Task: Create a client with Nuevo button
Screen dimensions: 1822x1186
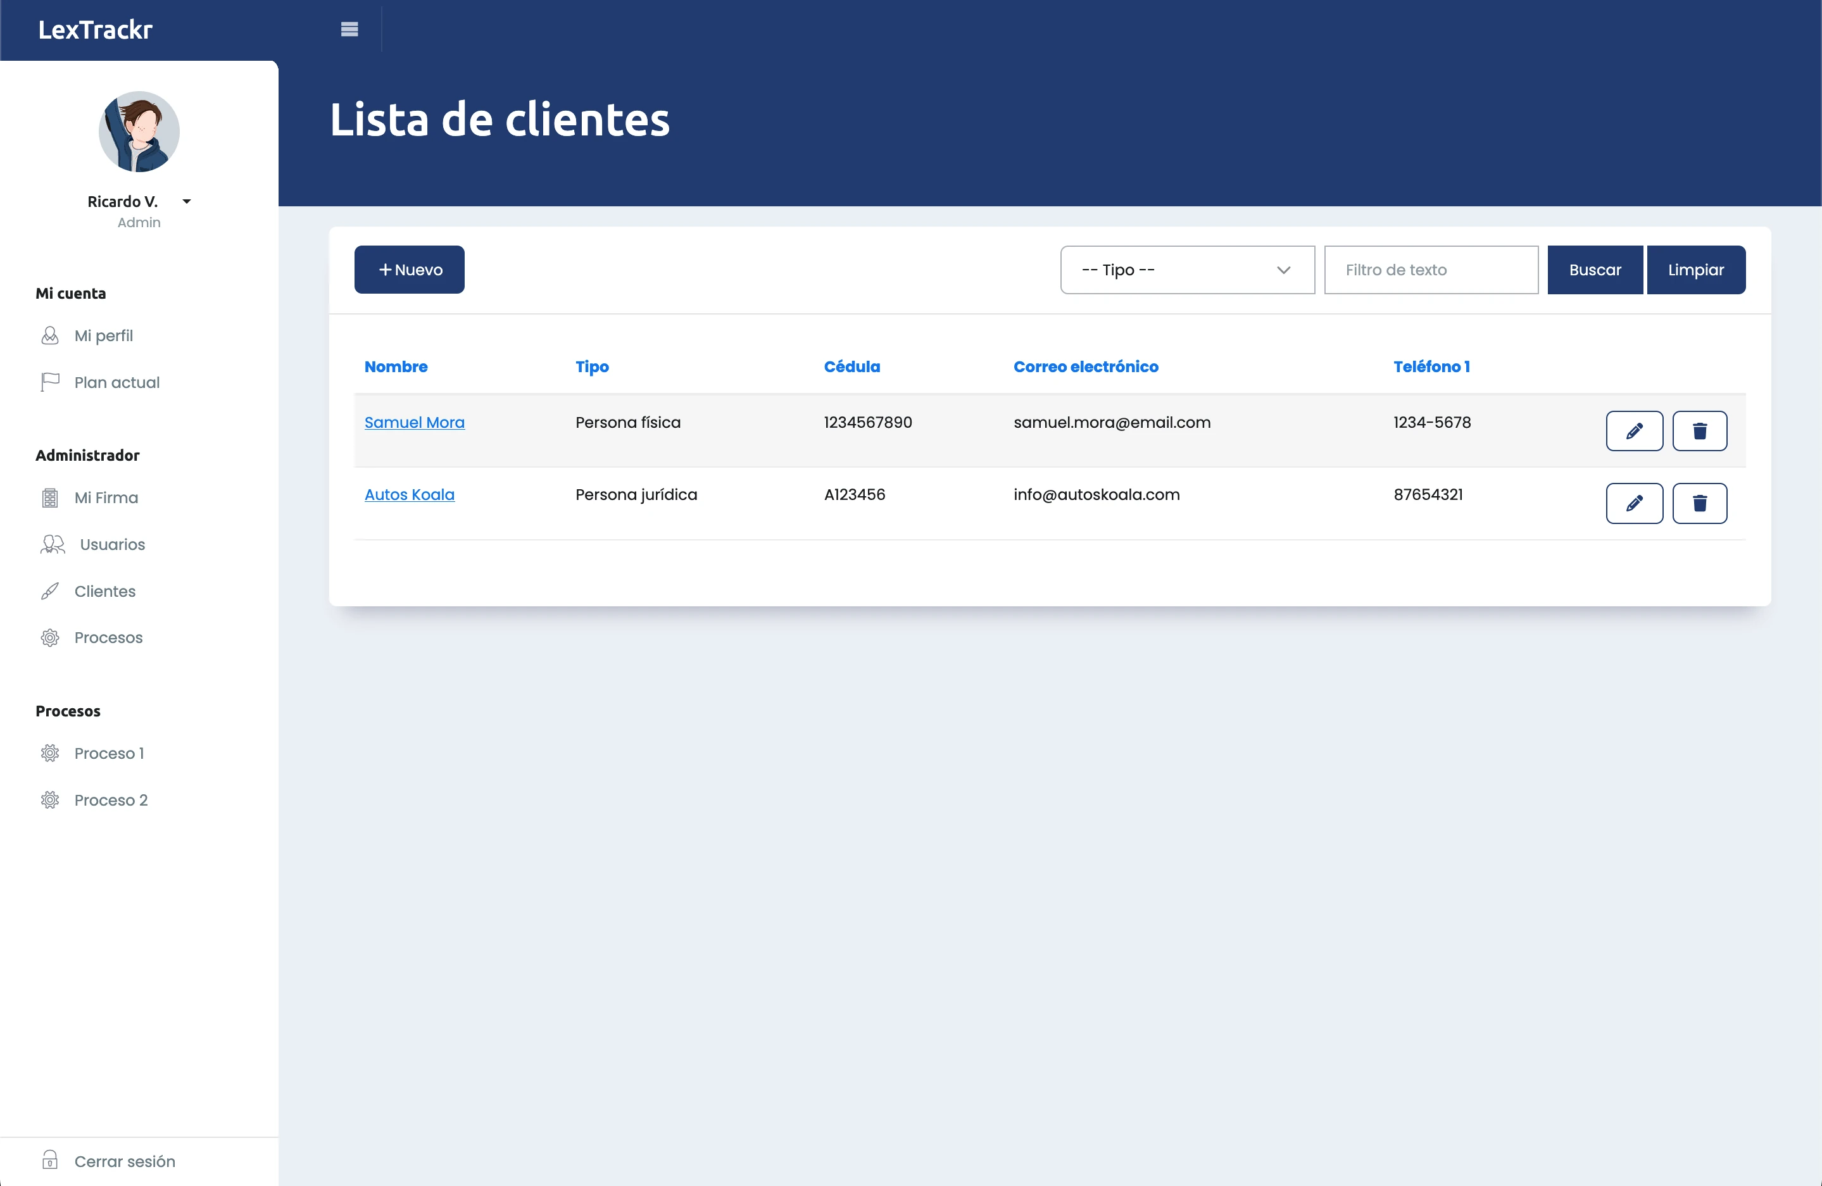Action: pyautogui.click(x=409, y=270)
